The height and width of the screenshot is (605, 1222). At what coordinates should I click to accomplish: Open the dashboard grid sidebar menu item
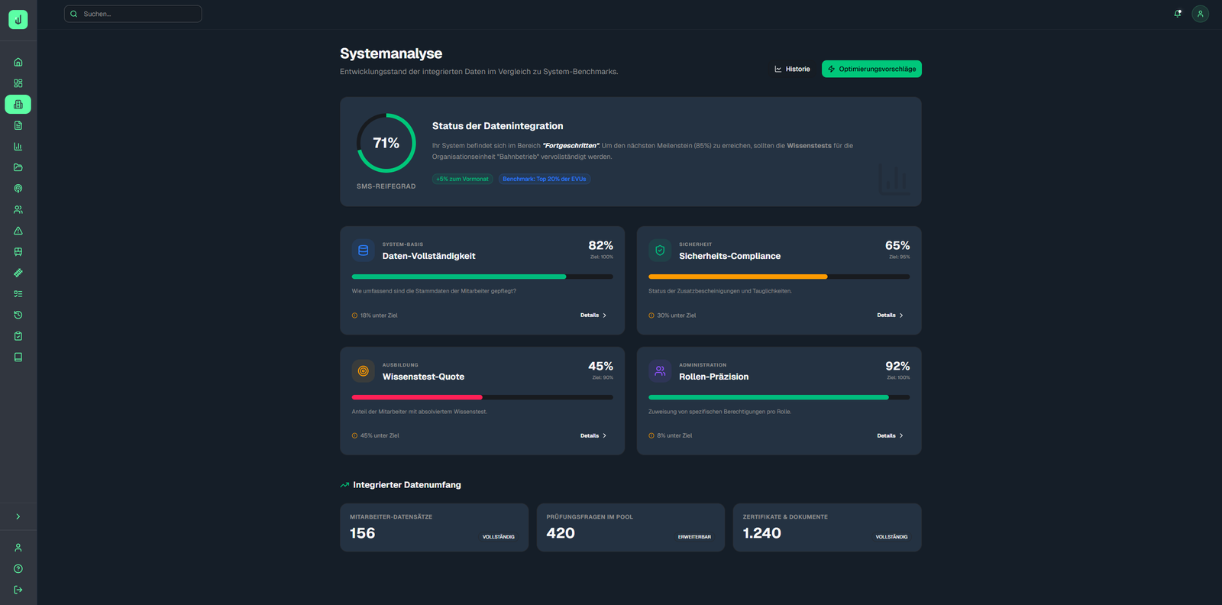[18, 83]
